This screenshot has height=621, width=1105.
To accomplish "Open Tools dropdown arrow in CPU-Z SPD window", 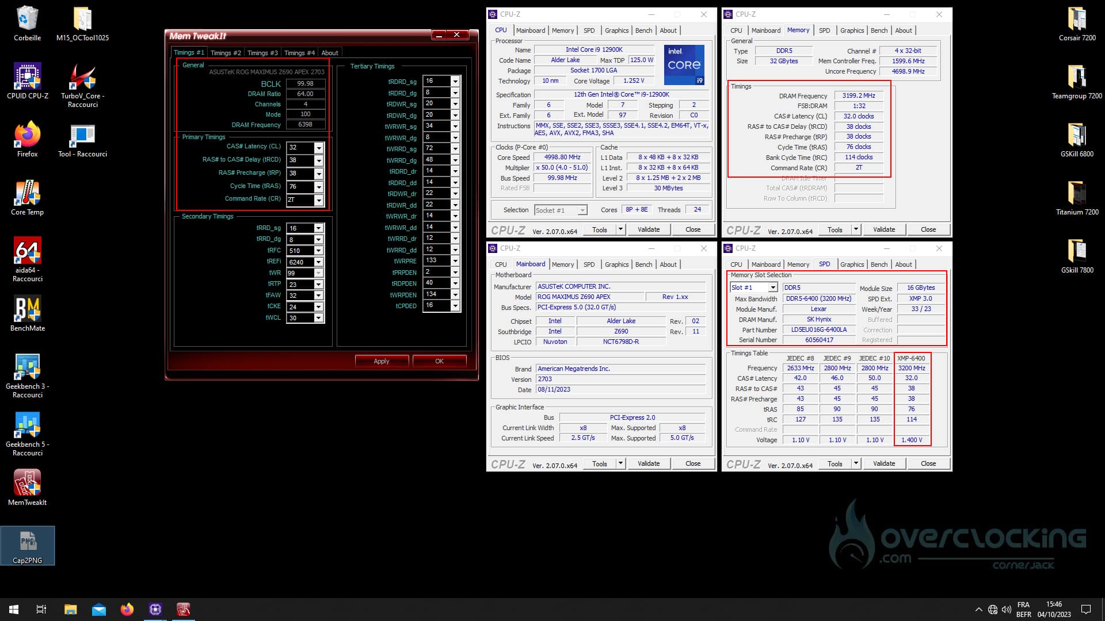I will click(856, 463).
